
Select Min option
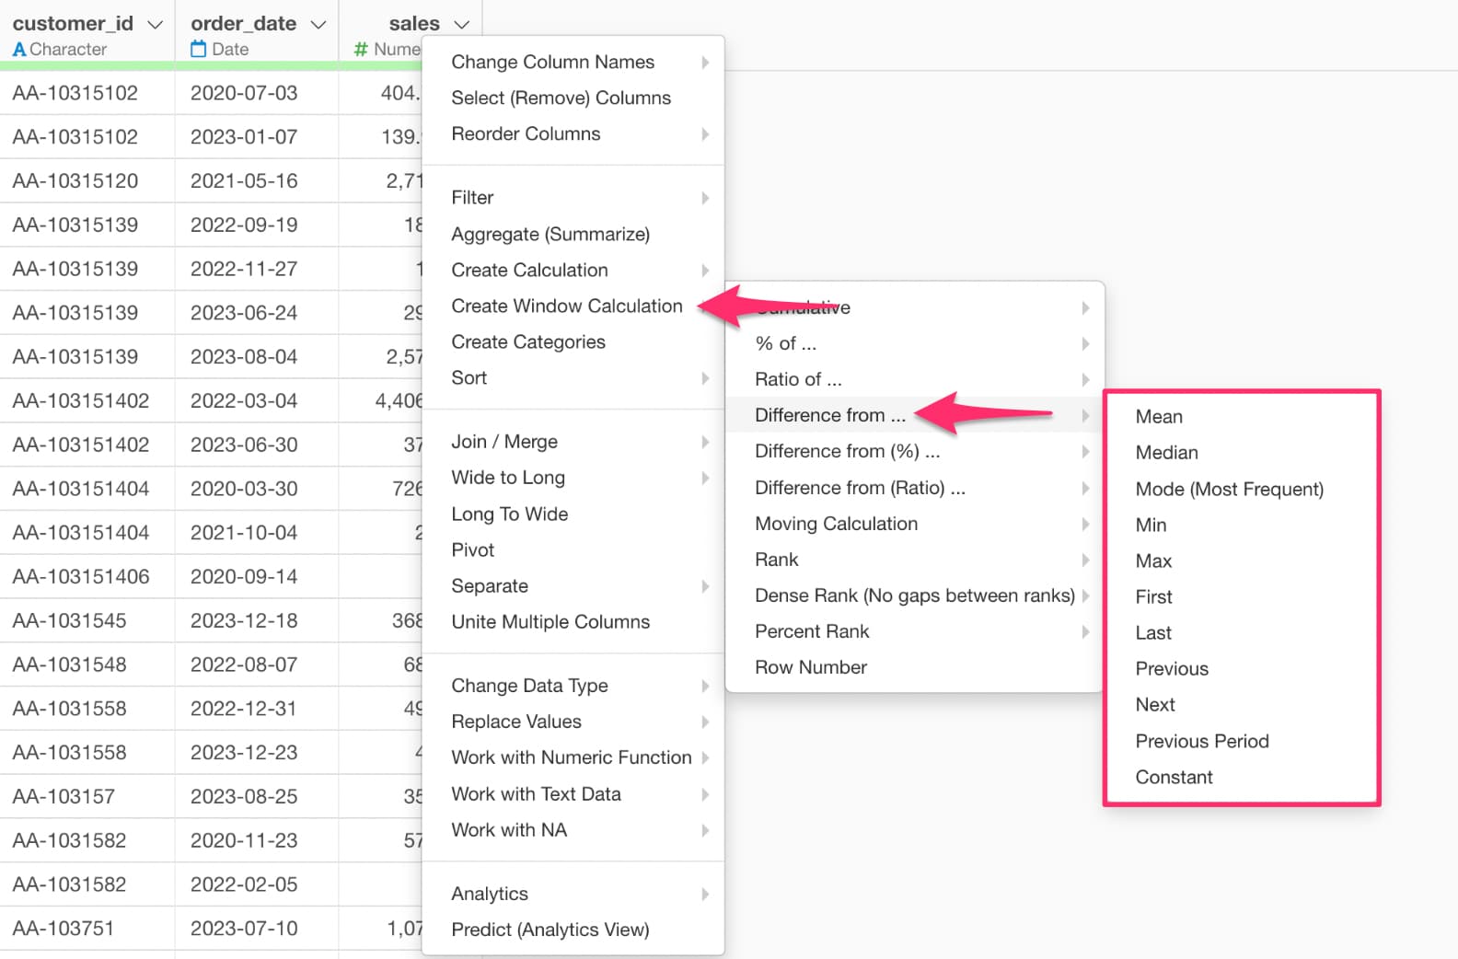[x=1242, y=525]
